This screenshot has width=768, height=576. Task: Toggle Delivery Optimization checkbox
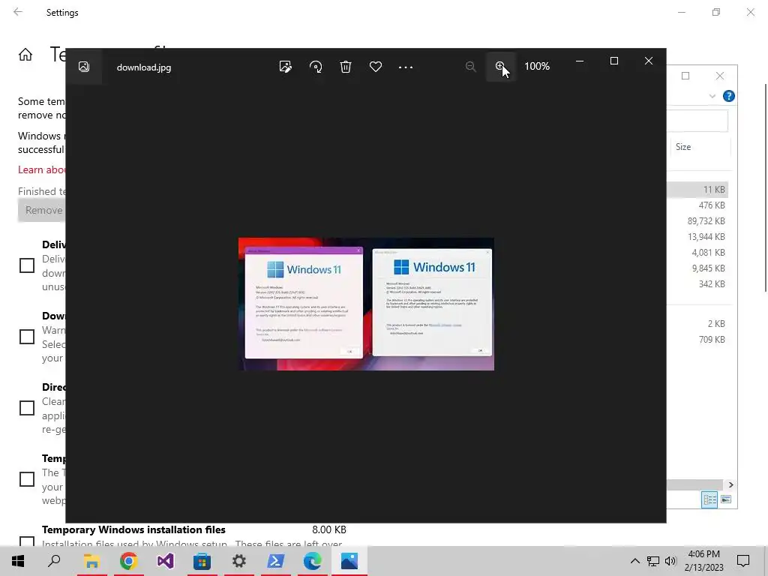point(27,265)
